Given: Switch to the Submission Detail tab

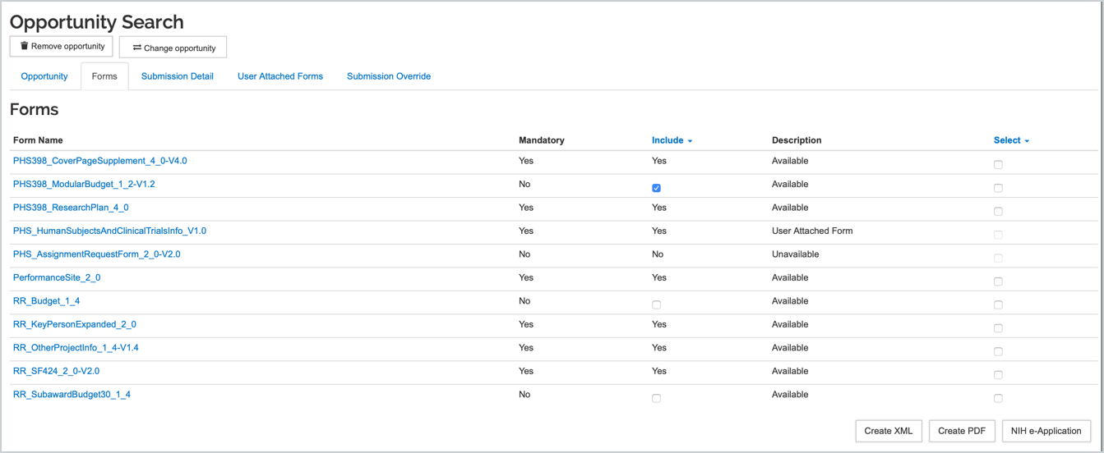Looking at the screenshot, I should [x=178, y=76].
